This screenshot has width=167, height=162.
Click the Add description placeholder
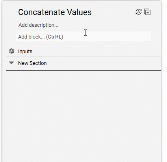pyautogui.click(x=38, y=25)
